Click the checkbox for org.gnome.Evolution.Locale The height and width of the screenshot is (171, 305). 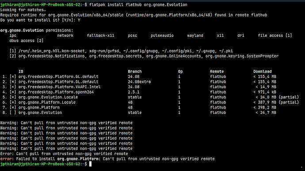pyautogui.click(x=13, y=97)
